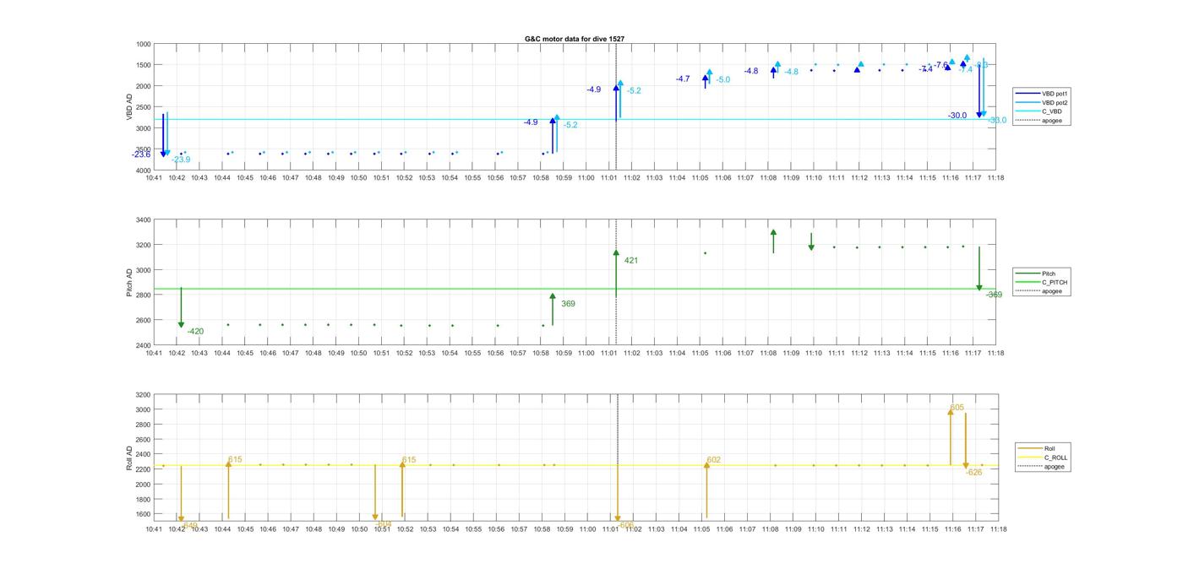Viewport: 1183px width, 585px height.
Task: Click the title 'G&C motor data for dive 1527'
Action: coord(575,39)
